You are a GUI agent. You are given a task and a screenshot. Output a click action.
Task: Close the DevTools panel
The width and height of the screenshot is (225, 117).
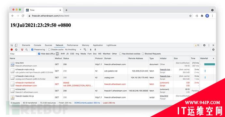[213, 45]
